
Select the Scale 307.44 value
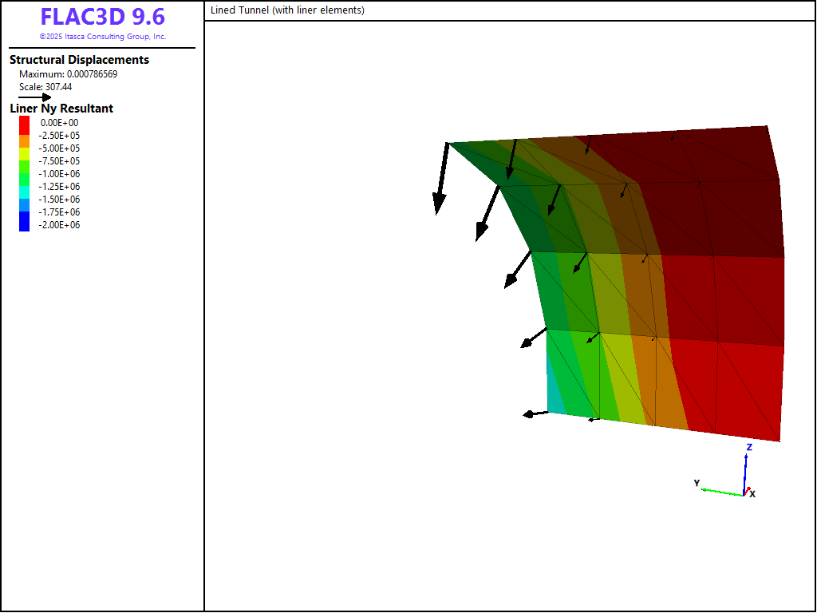pos(45,87)
